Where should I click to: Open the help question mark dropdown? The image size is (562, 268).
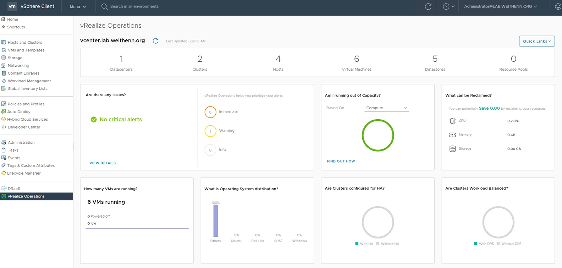tap(449, 6)
